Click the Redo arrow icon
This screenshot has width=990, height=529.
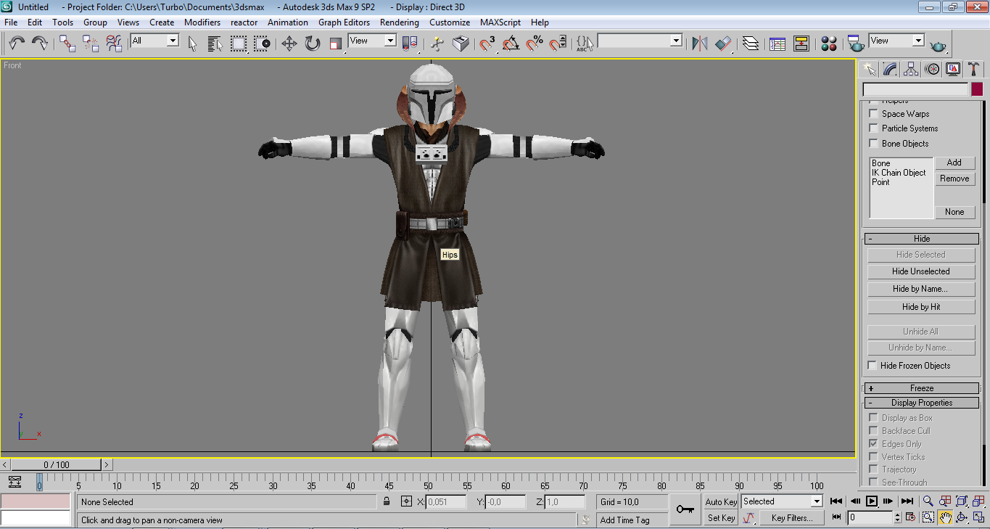(40, 44)
